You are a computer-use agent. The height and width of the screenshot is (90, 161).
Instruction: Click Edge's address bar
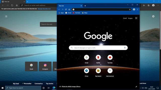pyautogui.click(x=38, y=5)
